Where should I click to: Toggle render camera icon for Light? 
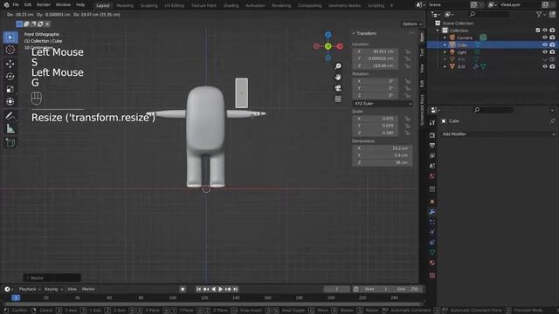[552, 52]
